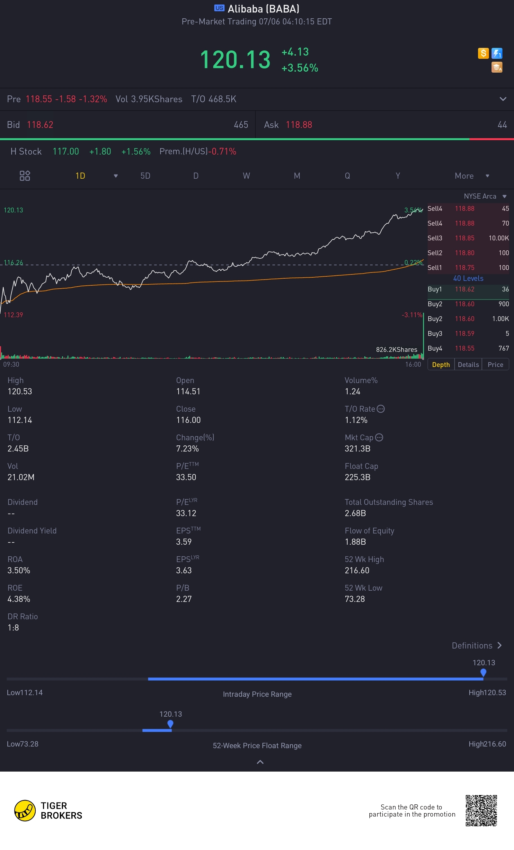Click the Change(%) value 7.23%

(x=187, y=449)
